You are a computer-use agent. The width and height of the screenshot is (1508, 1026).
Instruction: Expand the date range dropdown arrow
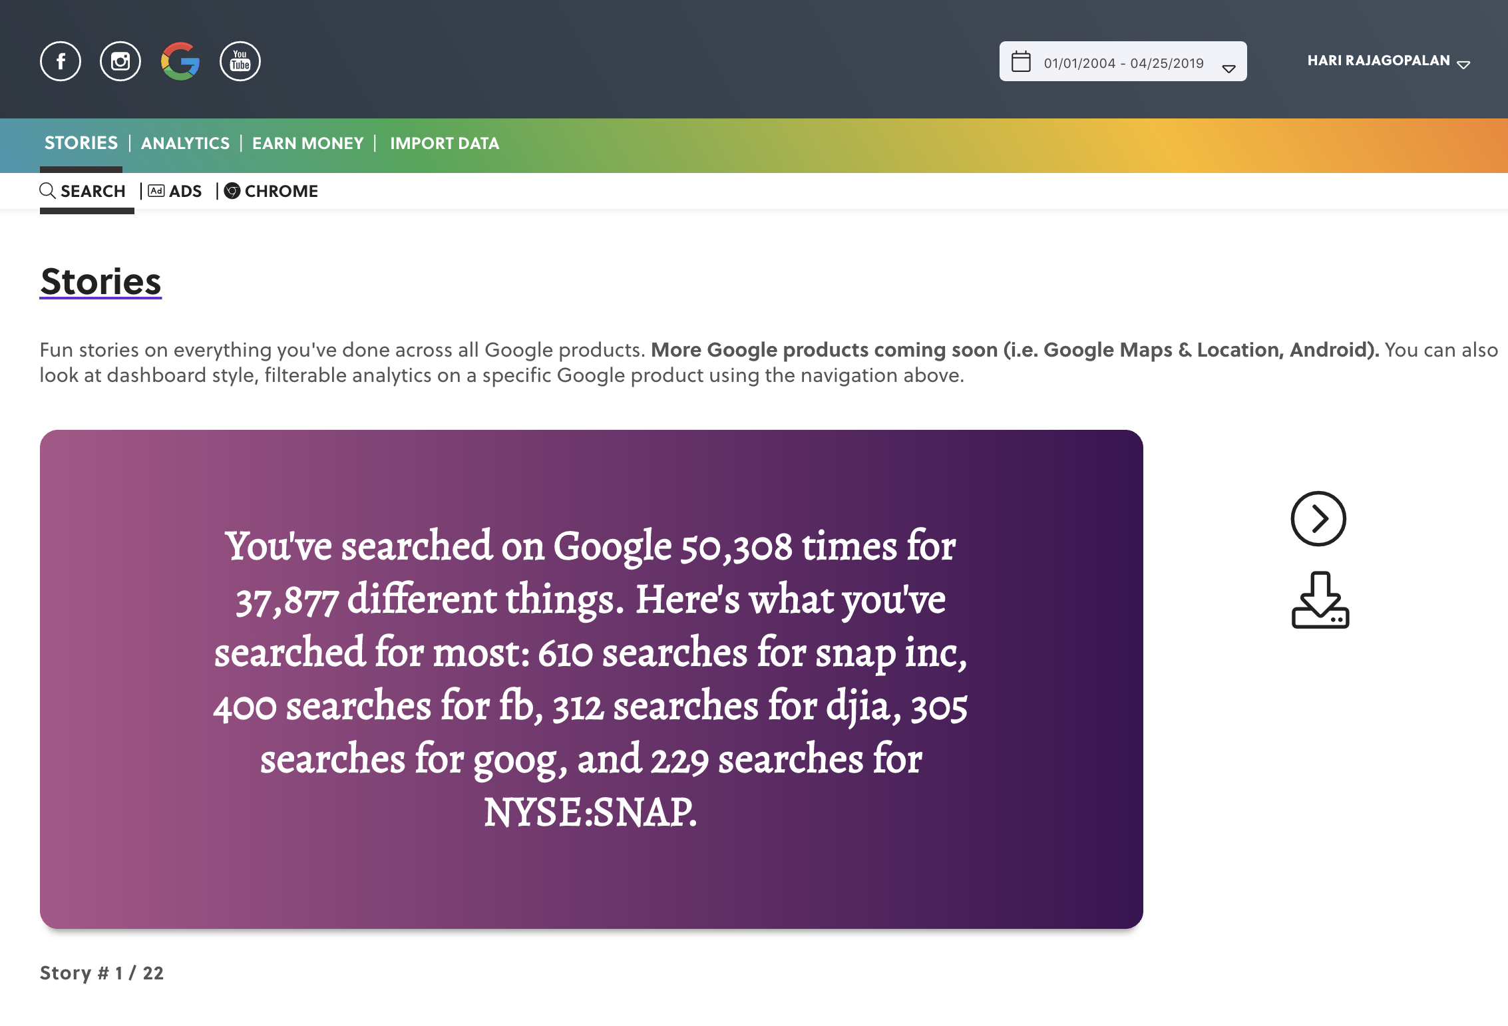click(x=1229, y=69)
